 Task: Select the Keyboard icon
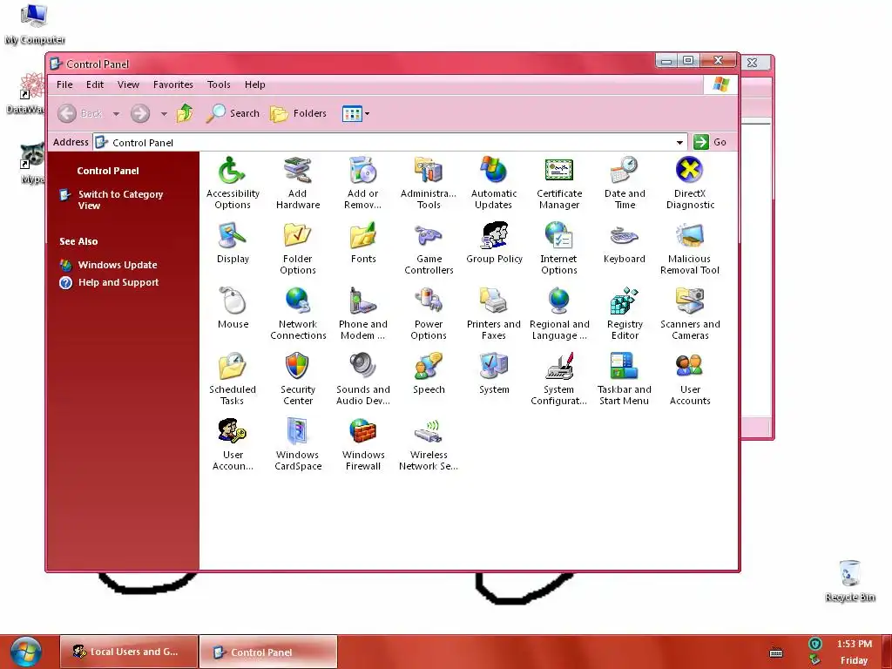[624, 243]
